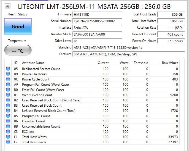Viewport: 189px width, 151px height.
Task: Click status icon for UnUsed Reserved Block Count
Action: [8, 110]
